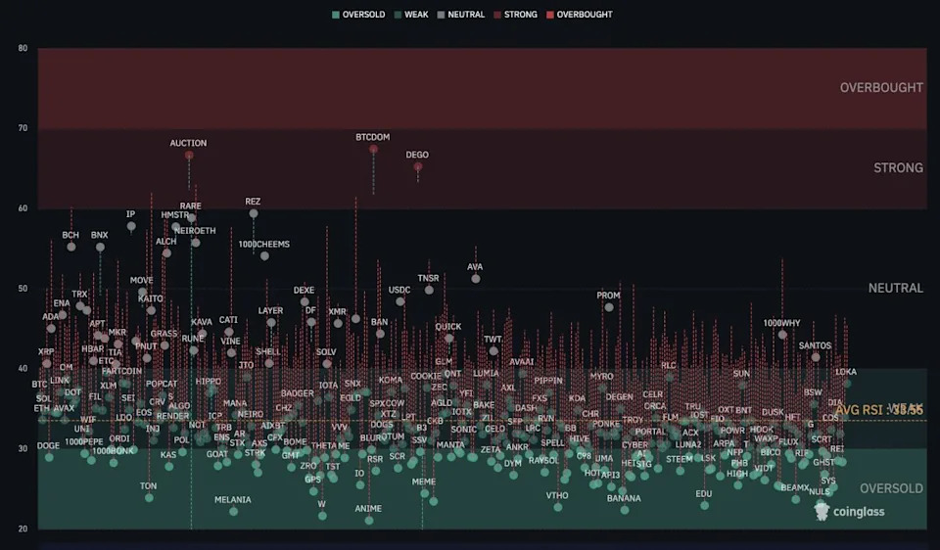Click the STRONG legend color square
940x550 pixels.
(x=497, y=15)
